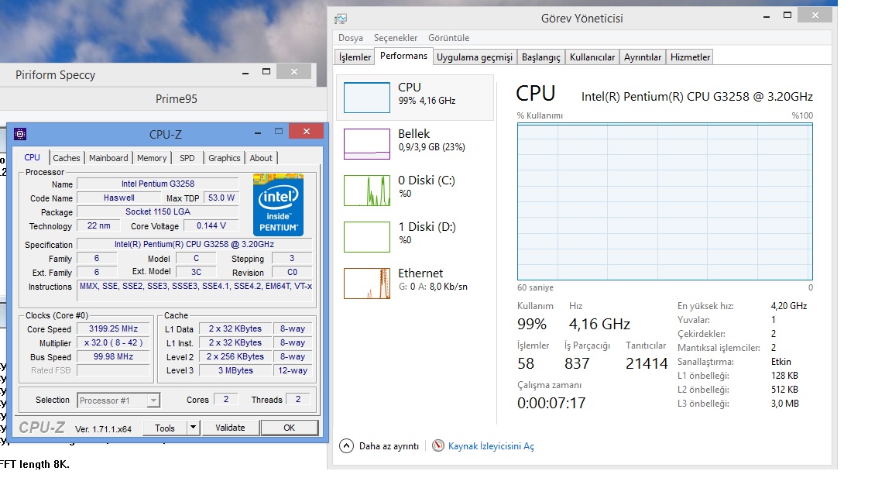892x502 pixels.
Task: Click the Level 2 cache value 2 x 256 KBytes
Action: pyautogui.click(x=235, y=356)
